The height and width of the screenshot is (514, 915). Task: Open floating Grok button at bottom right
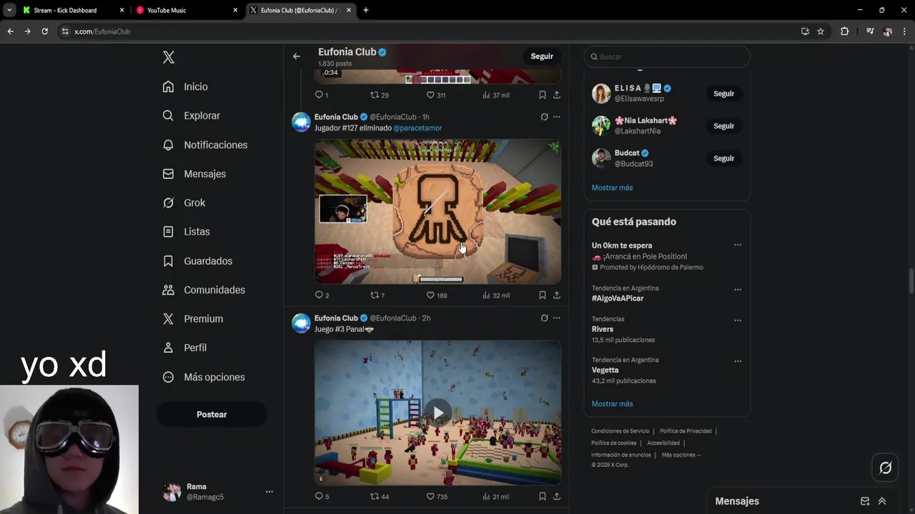pos(886,468)
